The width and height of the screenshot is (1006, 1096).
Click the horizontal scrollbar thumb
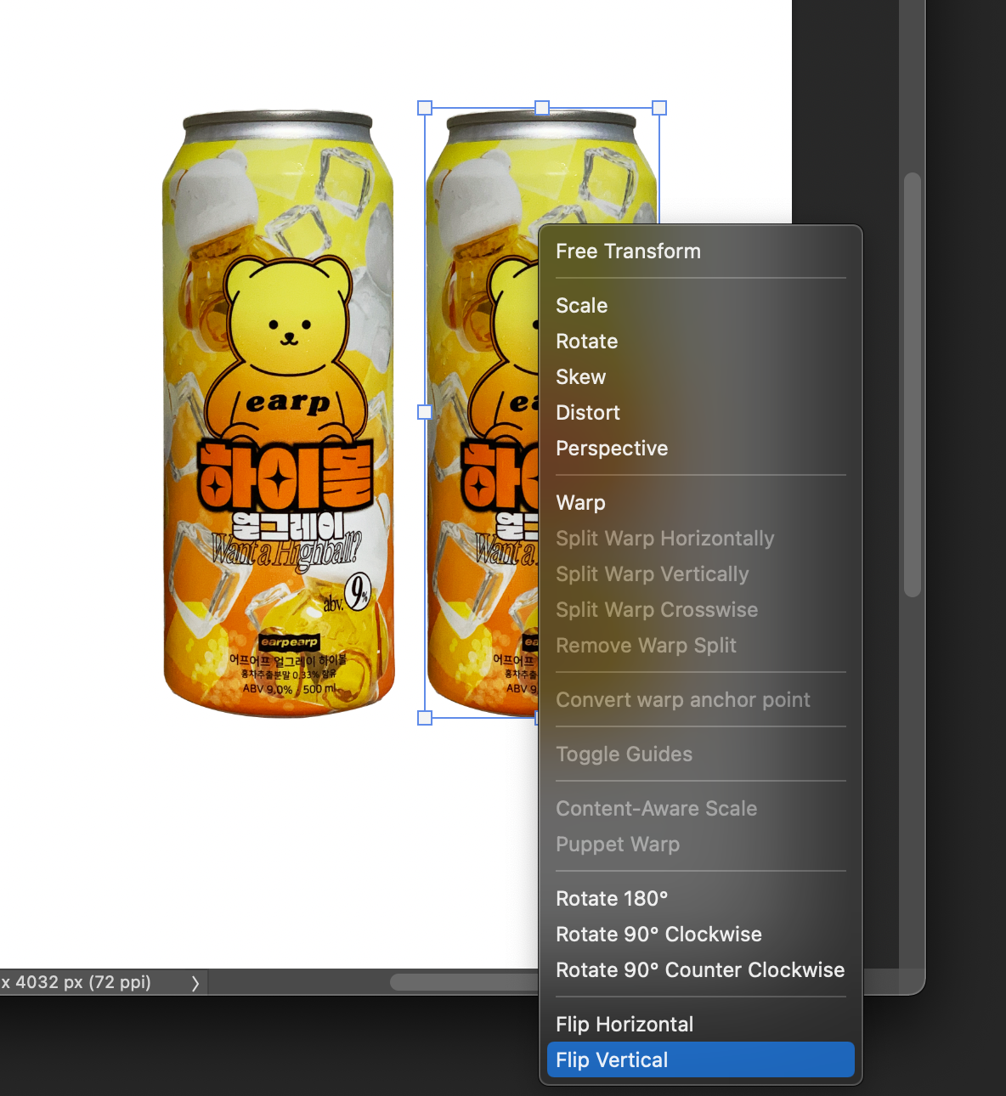pyautogui.click(x=464, y=982)
